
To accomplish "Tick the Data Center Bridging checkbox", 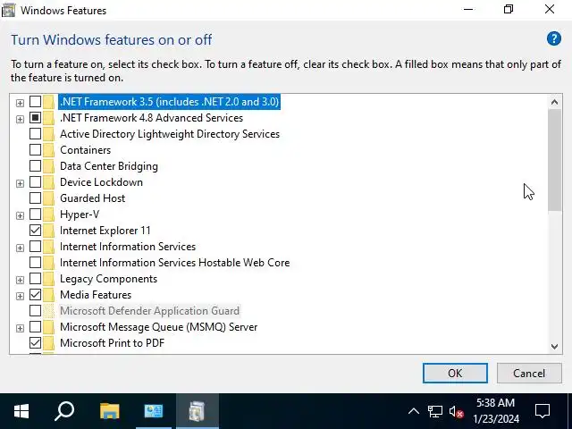I will pos(35,165).
